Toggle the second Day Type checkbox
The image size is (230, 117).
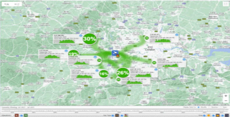(x=122, y=115)
